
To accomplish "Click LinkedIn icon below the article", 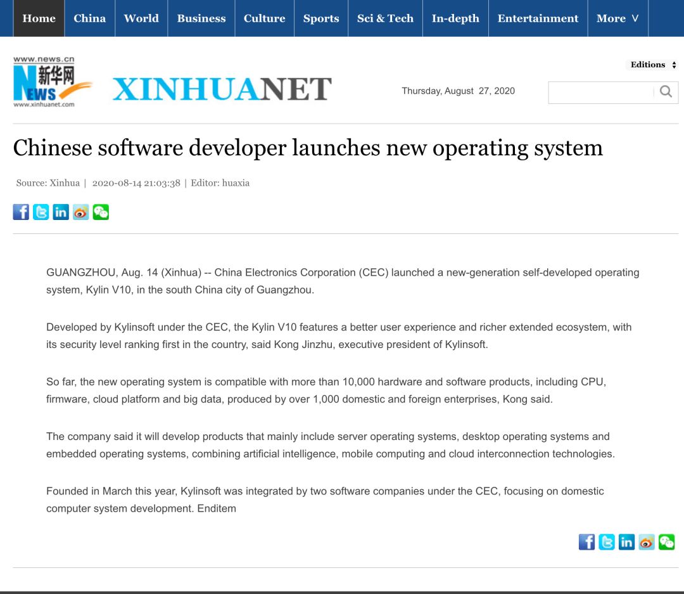I will click(627, 542).
